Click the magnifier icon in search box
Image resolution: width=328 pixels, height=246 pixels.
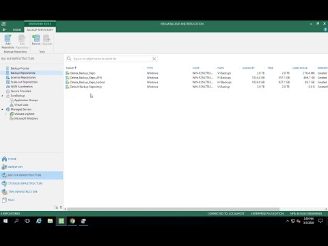pos(69,59)
